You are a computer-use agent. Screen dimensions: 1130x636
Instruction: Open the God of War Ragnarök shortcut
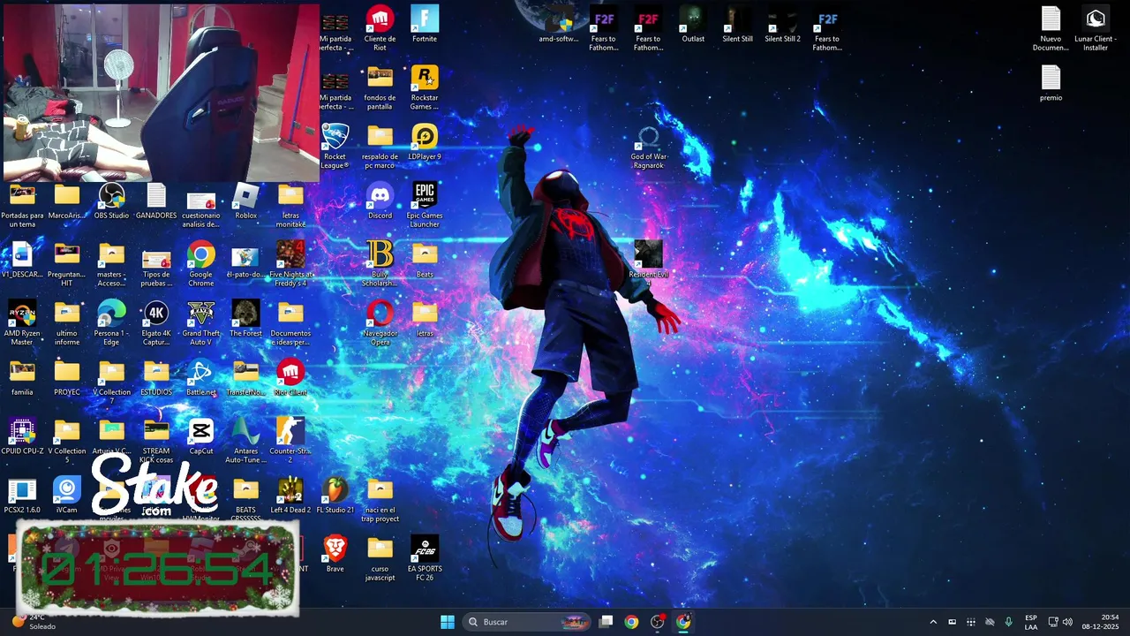(x=649, y=146)
